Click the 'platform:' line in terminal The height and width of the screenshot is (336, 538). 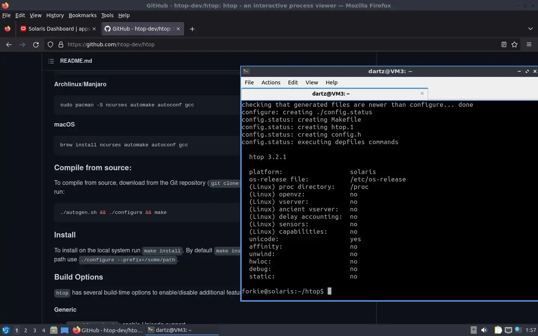312,172
